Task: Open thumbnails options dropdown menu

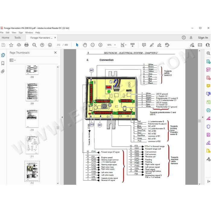Action: point(13,60)
